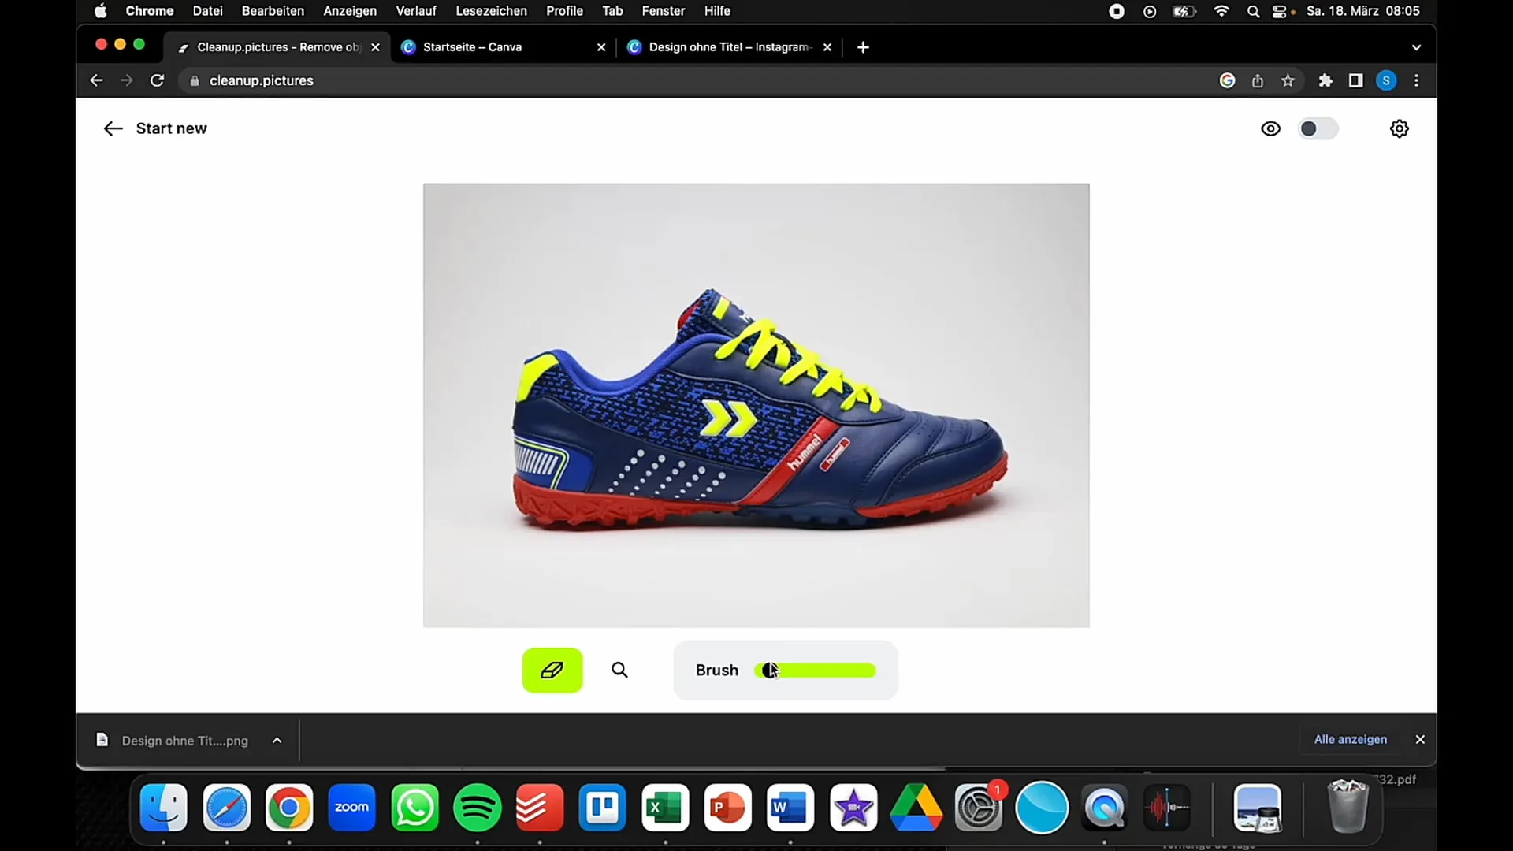Open the settings gear icon

tap(1399, 128)
